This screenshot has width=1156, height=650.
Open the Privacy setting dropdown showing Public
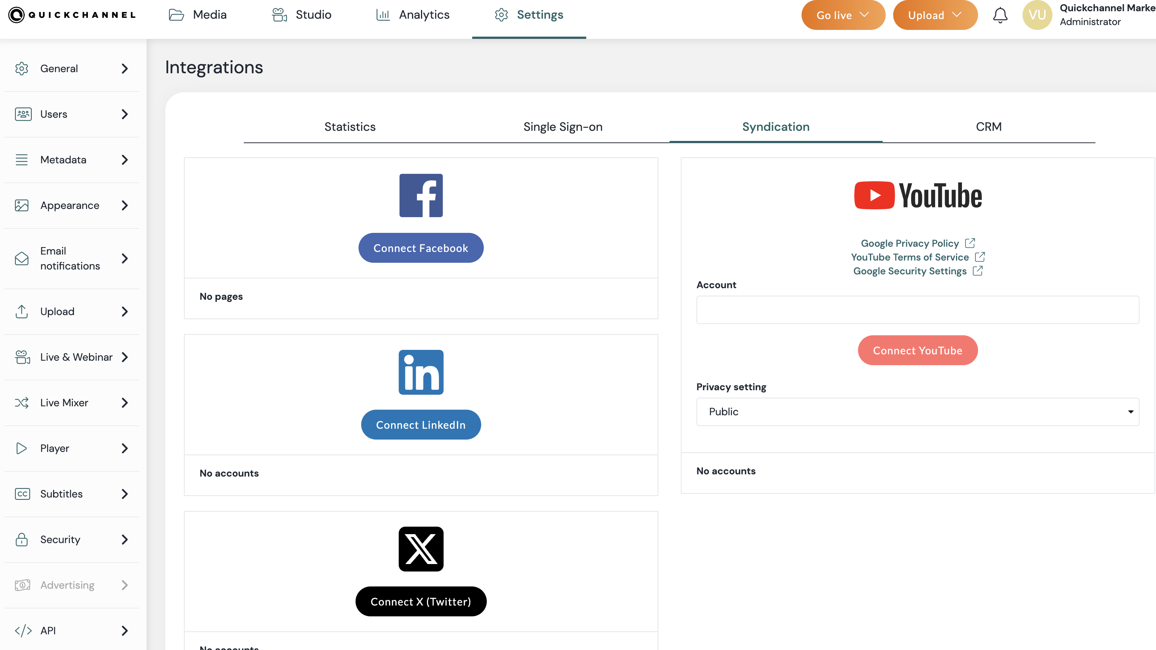(x=917, y=412)
